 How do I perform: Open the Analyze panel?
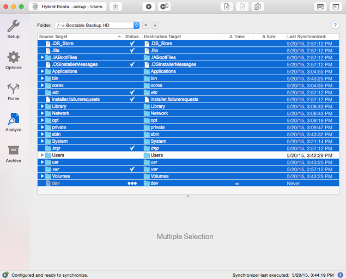(14, 122)
